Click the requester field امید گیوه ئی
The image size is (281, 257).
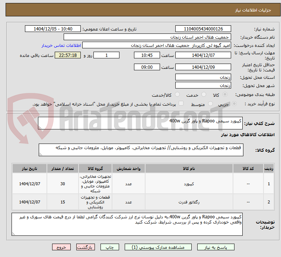click(157, 45)
